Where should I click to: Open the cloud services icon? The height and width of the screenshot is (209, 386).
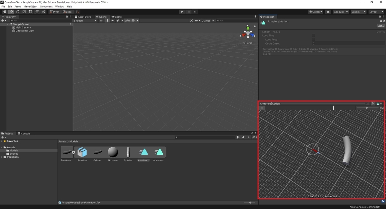[x=328, y=12]
